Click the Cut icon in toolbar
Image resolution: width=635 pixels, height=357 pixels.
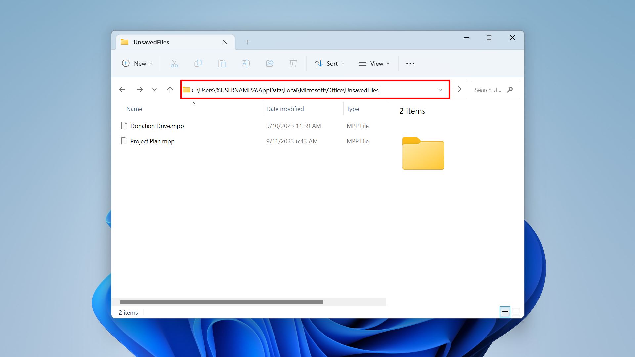click(x=174, y=64)
